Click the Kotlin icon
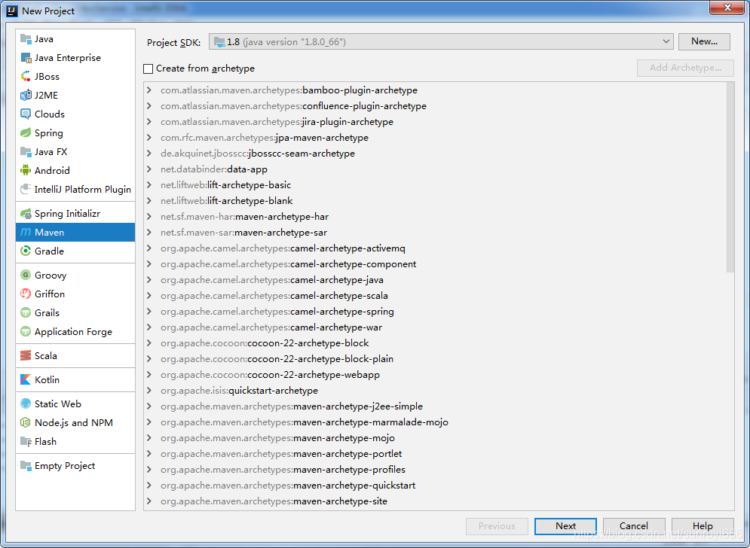Viewport: 750px width, 548px height. point(26,380)
